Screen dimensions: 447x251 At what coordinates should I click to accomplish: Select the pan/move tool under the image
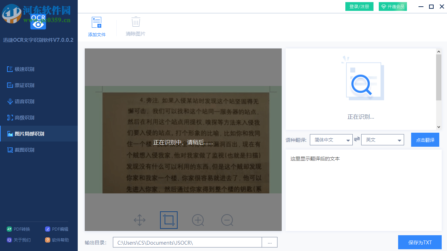click(x=139, y=220)
